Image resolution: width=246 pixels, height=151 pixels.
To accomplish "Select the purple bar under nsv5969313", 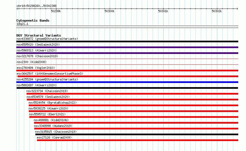I will pos(127,53).
